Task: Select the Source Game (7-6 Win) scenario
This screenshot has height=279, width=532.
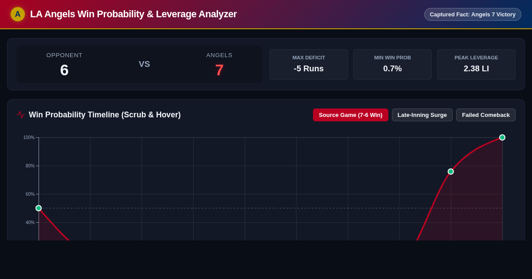Action: point(351,115)
